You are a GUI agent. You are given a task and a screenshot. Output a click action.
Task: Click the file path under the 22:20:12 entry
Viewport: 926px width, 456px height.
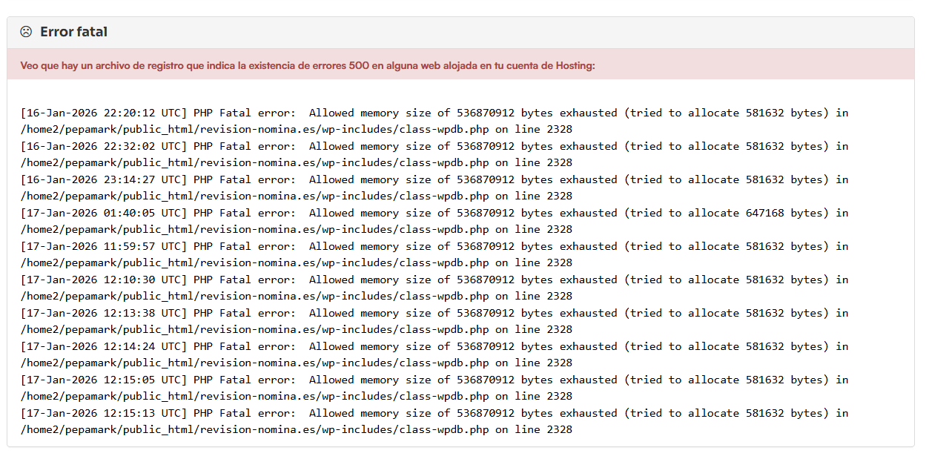254,130
